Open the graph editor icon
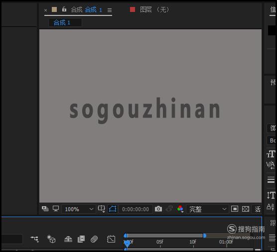Screen dimensions: 277x252 tap(111, 239)
